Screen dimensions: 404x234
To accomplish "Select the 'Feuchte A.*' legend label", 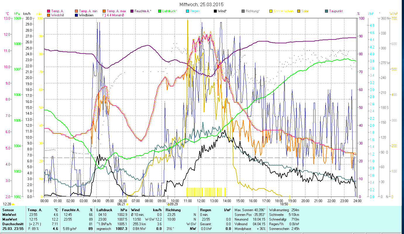I will tap(143, 11).
